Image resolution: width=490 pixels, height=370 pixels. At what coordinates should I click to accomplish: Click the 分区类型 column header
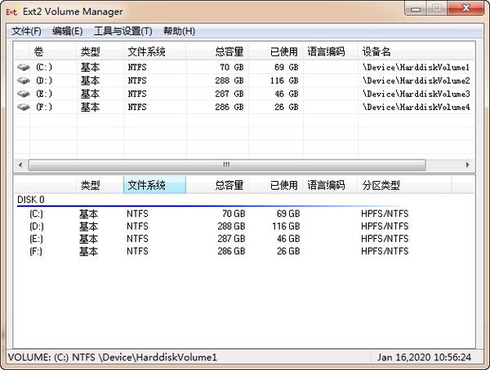pyautogui.click(x=405, y=185)
